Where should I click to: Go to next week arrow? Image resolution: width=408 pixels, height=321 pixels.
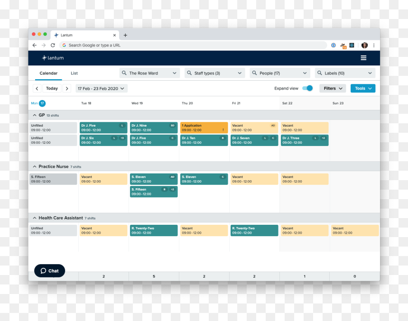[67, 89]
